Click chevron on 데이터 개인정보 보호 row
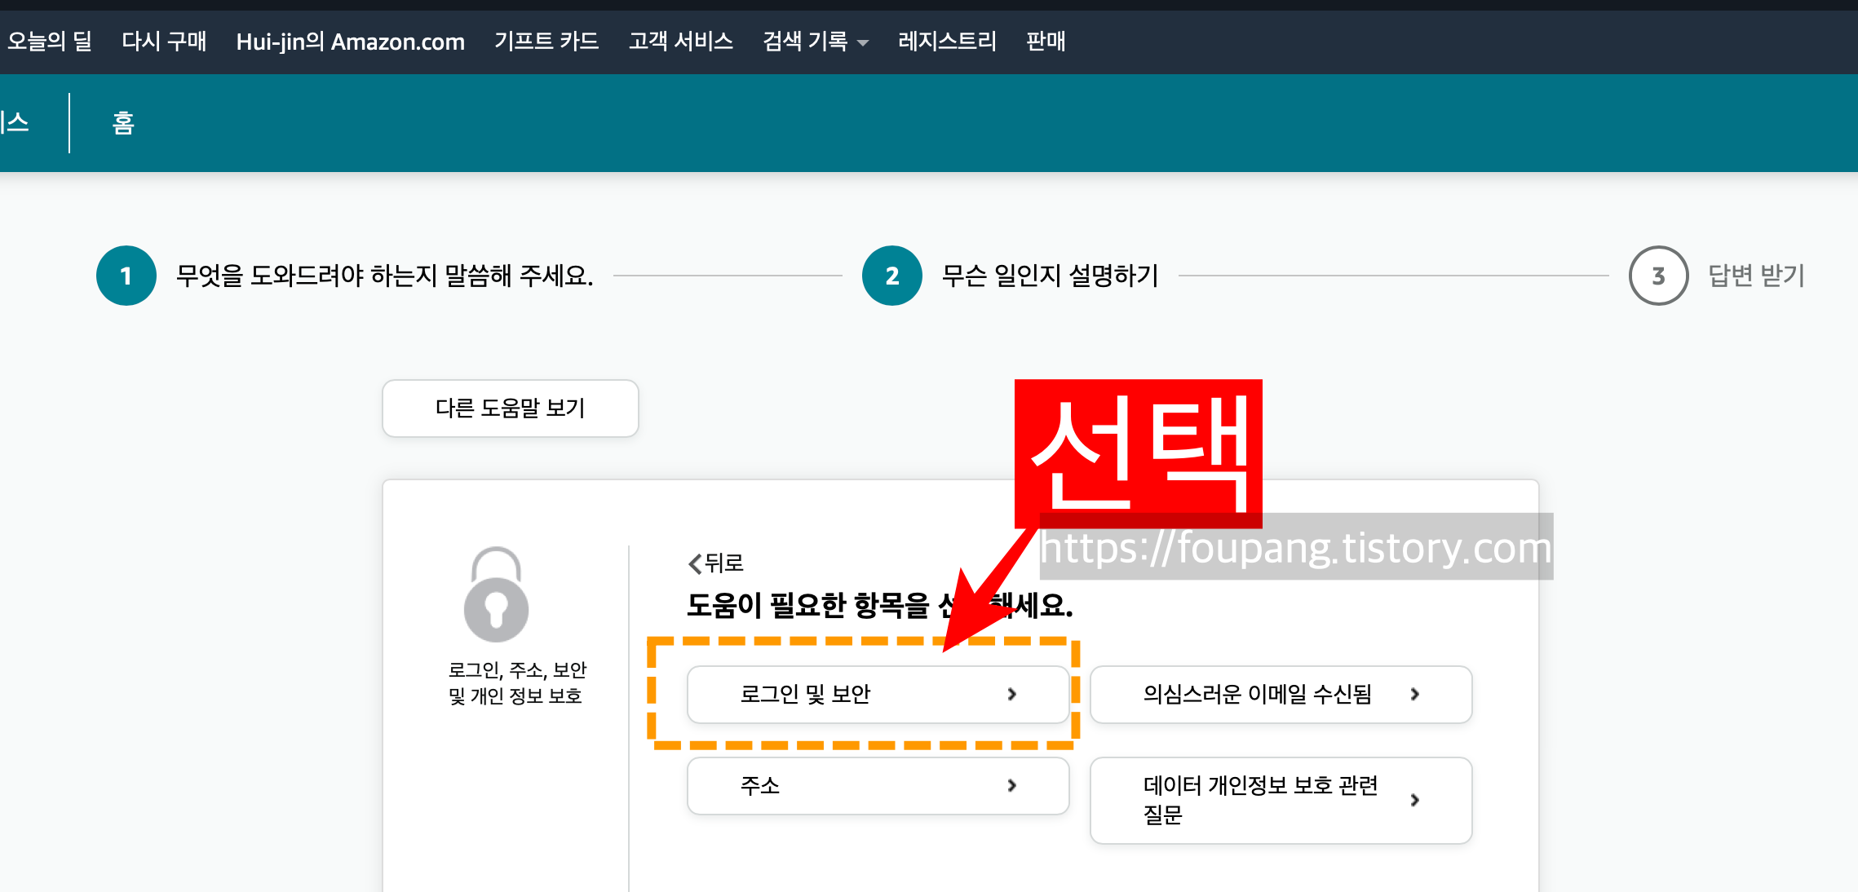 click(1415, 801)
